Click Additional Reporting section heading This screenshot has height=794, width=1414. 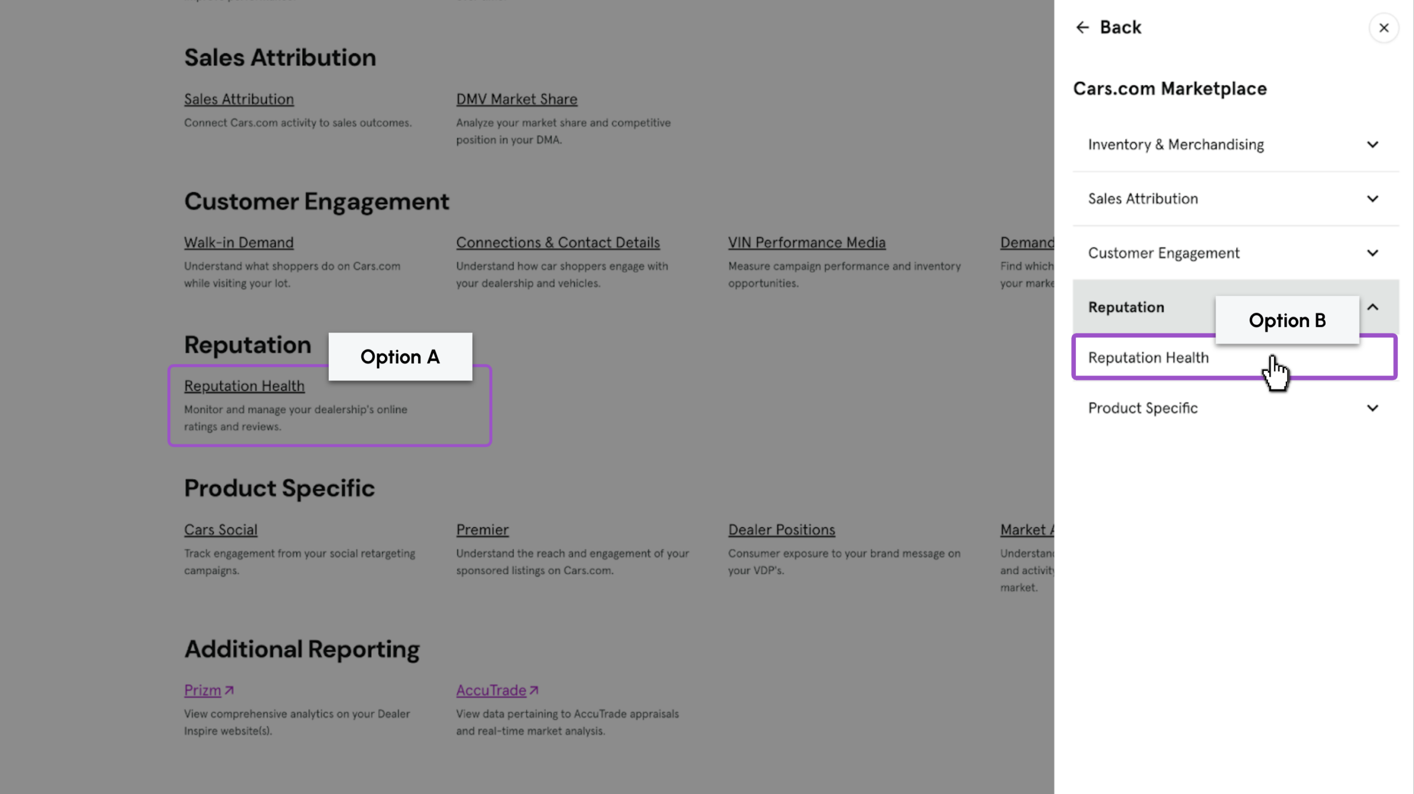click(302, 649)
